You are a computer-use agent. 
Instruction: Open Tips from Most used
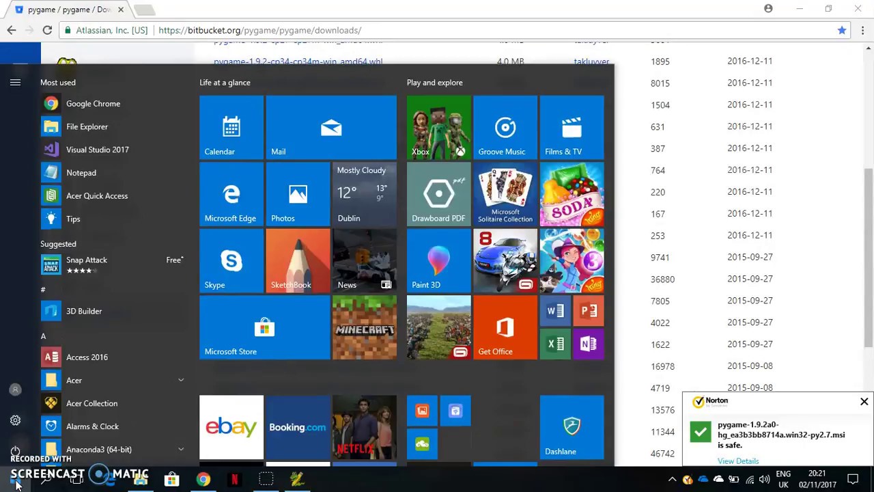pos(113,219)
